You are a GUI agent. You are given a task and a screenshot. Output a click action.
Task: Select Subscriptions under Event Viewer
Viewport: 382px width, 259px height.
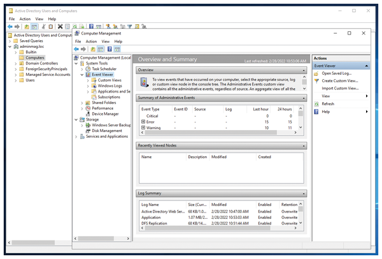[109, 97]
